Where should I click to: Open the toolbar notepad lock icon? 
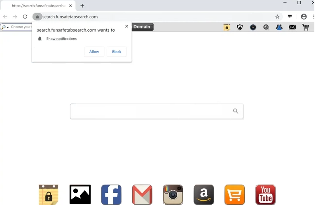[x=227, y=27]
